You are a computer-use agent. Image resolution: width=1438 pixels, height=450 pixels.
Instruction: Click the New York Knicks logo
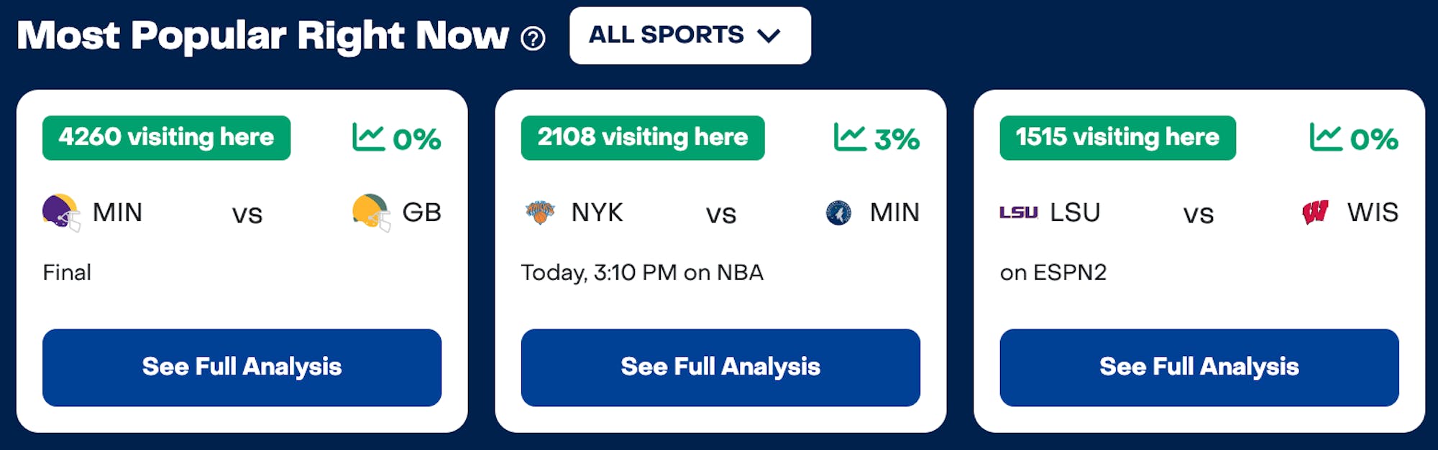pos(540,212)
